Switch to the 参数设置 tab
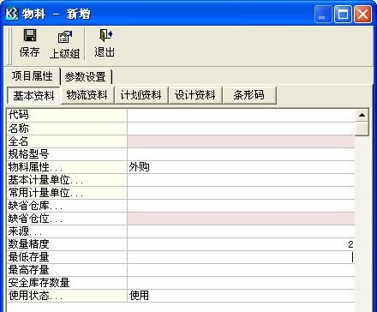The width and height of the screenshot is (377, 312). (86, 76)
